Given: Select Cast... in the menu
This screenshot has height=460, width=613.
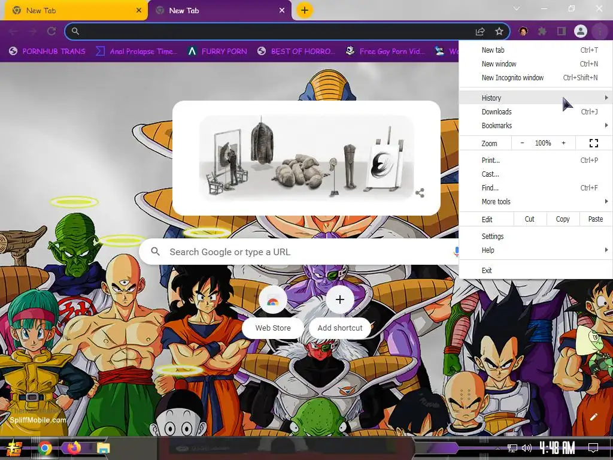Looking at the screenshot, I should [x=536, y=174].
